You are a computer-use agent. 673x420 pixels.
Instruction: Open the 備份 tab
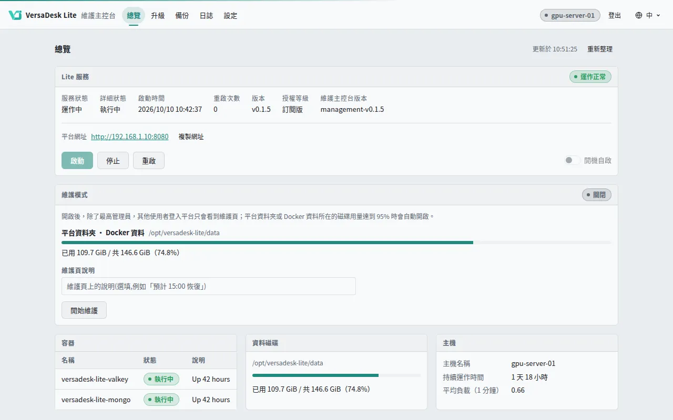[182, 15]
